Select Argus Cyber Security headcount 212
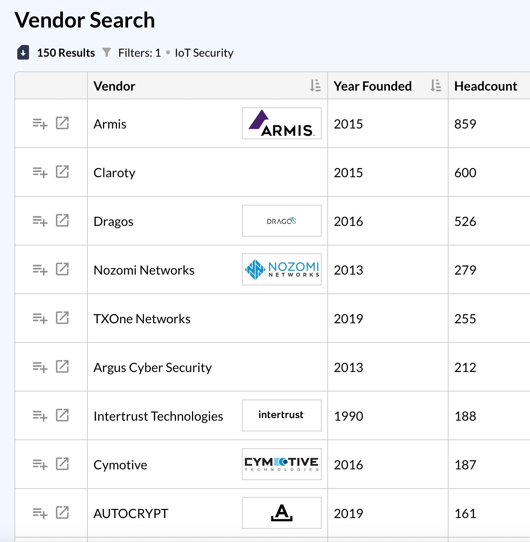Image resolution: width=530 pixels, height=542 pixels. tap(465, 367)
